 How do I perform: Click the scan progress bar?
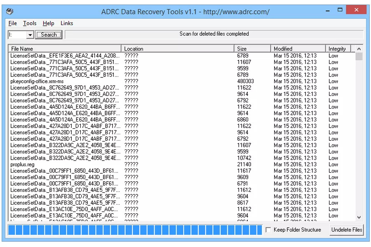coord(134,230)
